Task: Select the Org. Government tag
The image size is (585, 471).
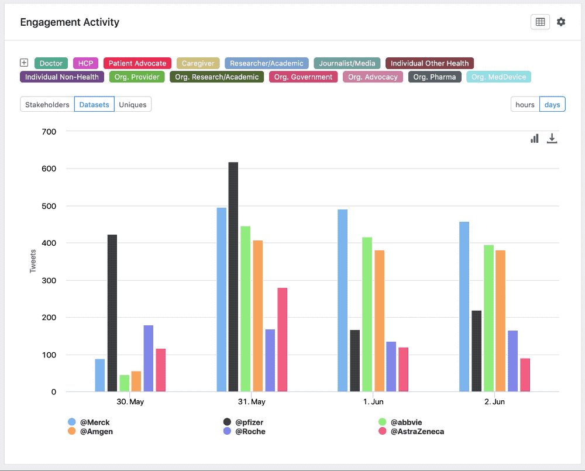Action: [303, 77]
